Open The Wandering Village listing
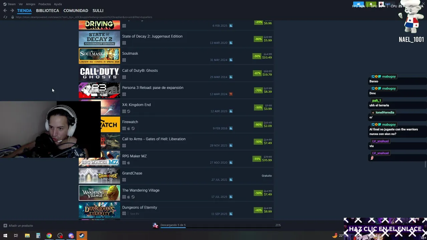Viewport: 427px width, 240px height. click(x=176, y=193)
